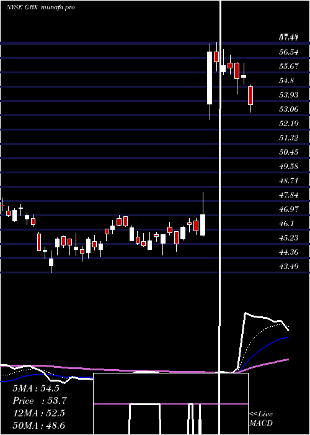Image resolution: width=310 pixels, height=435 pixels.
Task: Click the 52.19 price axis label
Action: coord(289,124)
